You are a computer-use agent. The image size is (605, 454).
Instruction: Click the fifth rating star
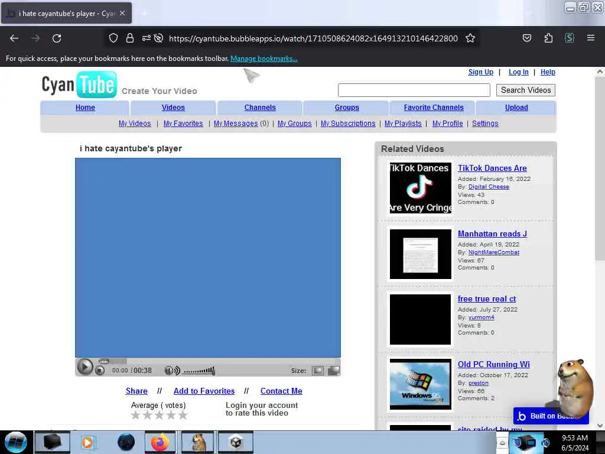183,416
